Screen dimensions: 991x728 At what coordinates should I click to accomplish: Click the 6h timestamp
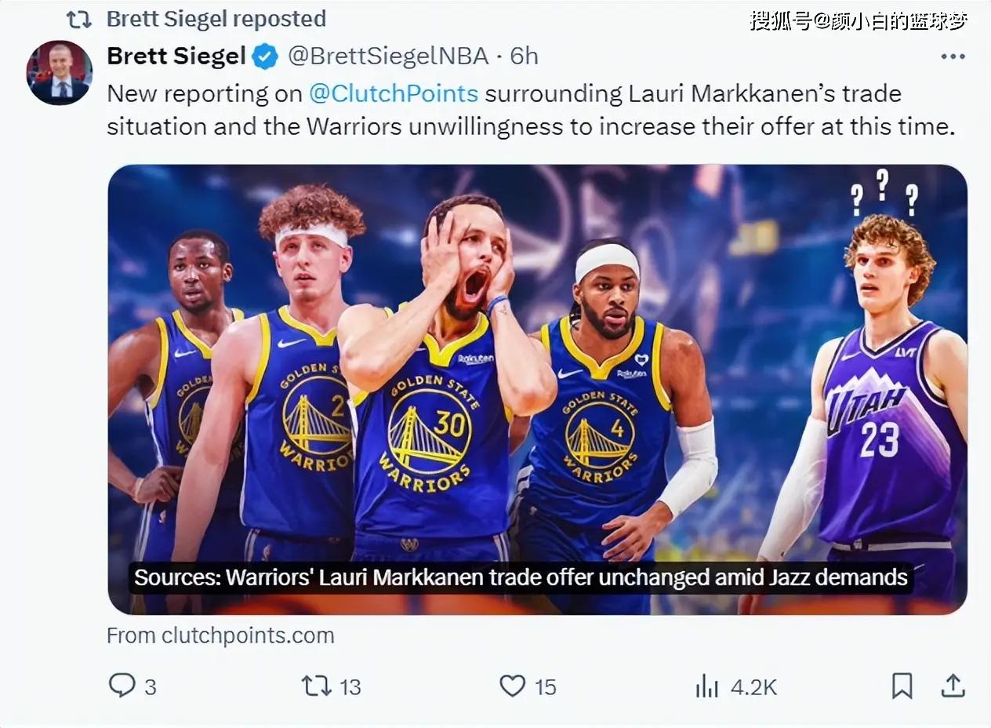(x=525, y=56)
